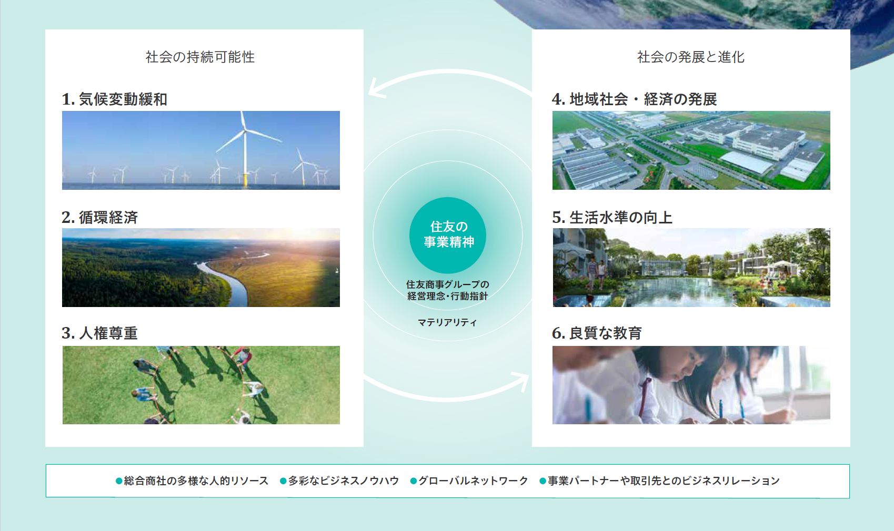Click the title 6. 良質な教育
The image size is (894, 531).
pyautogui.click(x=597, y=333)
